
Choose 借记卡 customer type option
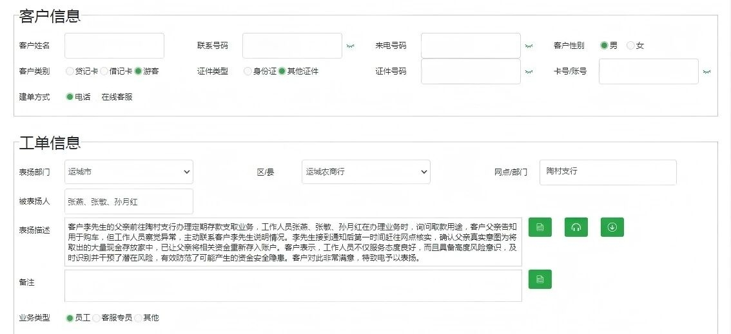click(104, 71)
